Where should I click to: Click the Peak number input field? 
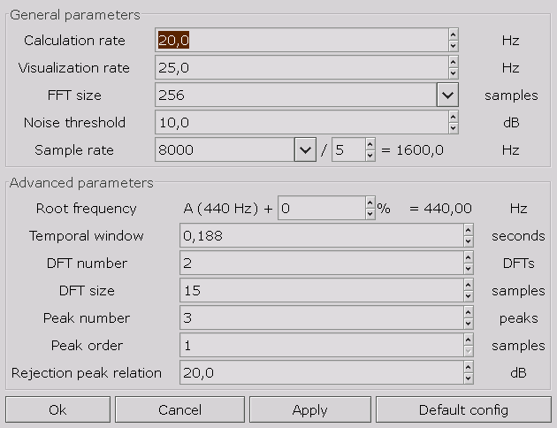point(322,317)
